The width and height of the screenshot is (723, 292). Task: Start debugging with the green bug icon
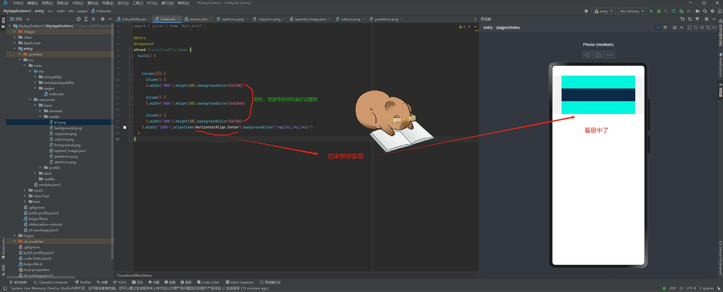point(659,11)
